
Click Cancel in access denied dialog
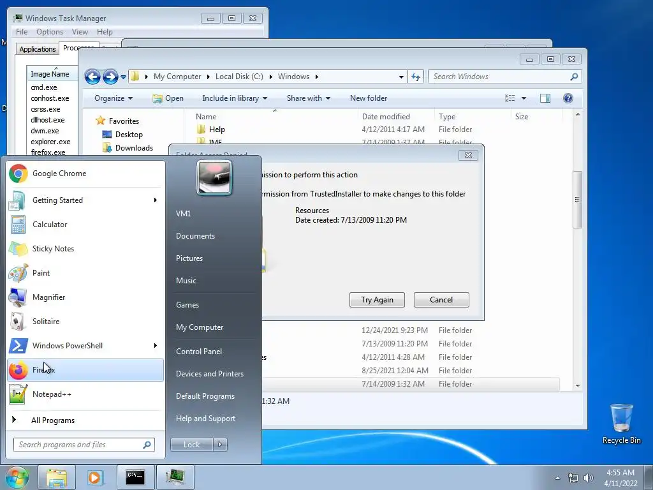click(441, 300)
